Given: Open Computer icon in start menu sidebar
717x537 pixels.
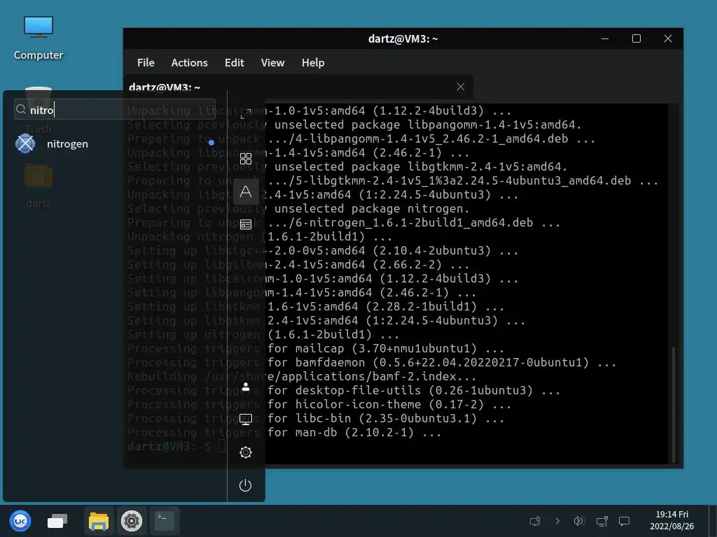Looking at the screenshot, I should 246,420.
